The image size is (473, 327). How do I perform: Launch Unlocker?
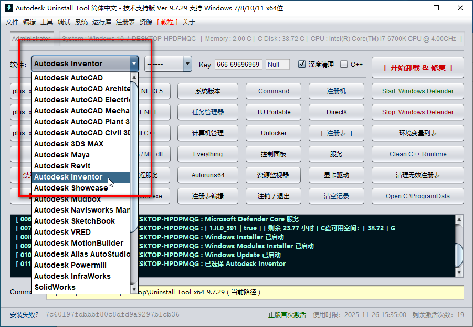click(274, 133)
